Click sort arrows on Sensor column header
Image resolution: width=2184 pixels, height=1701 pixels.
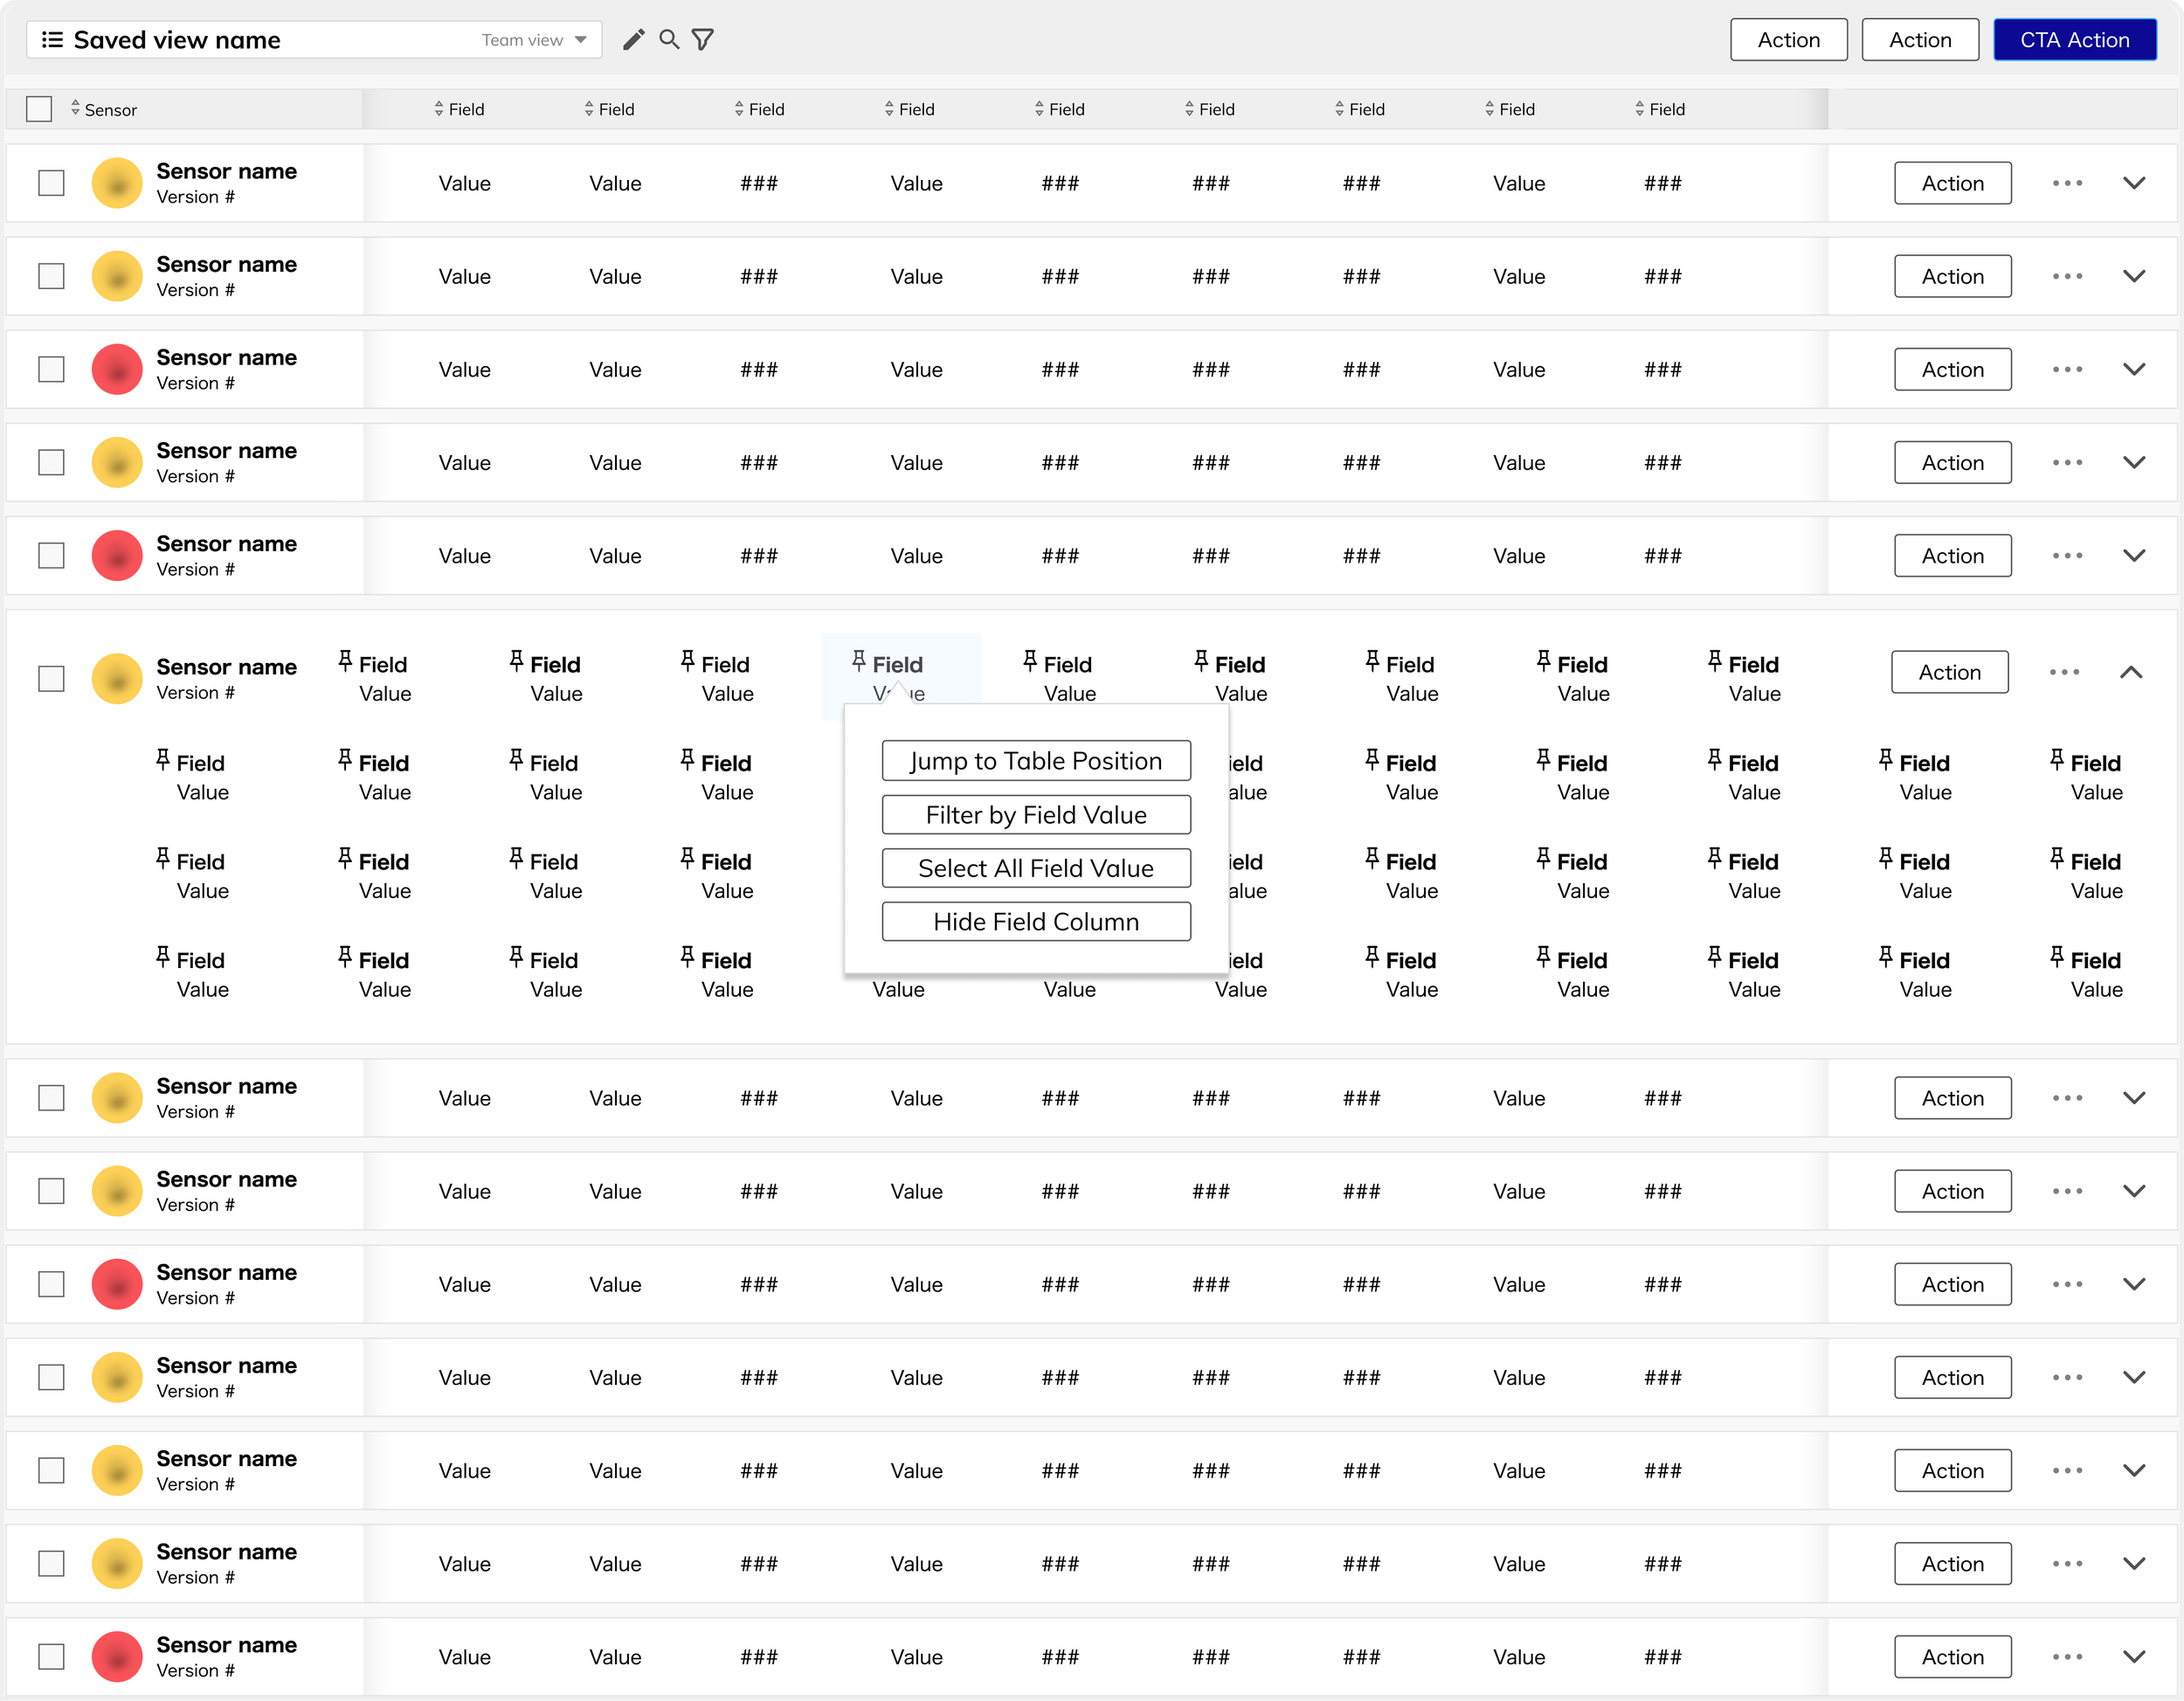[75, 108]
